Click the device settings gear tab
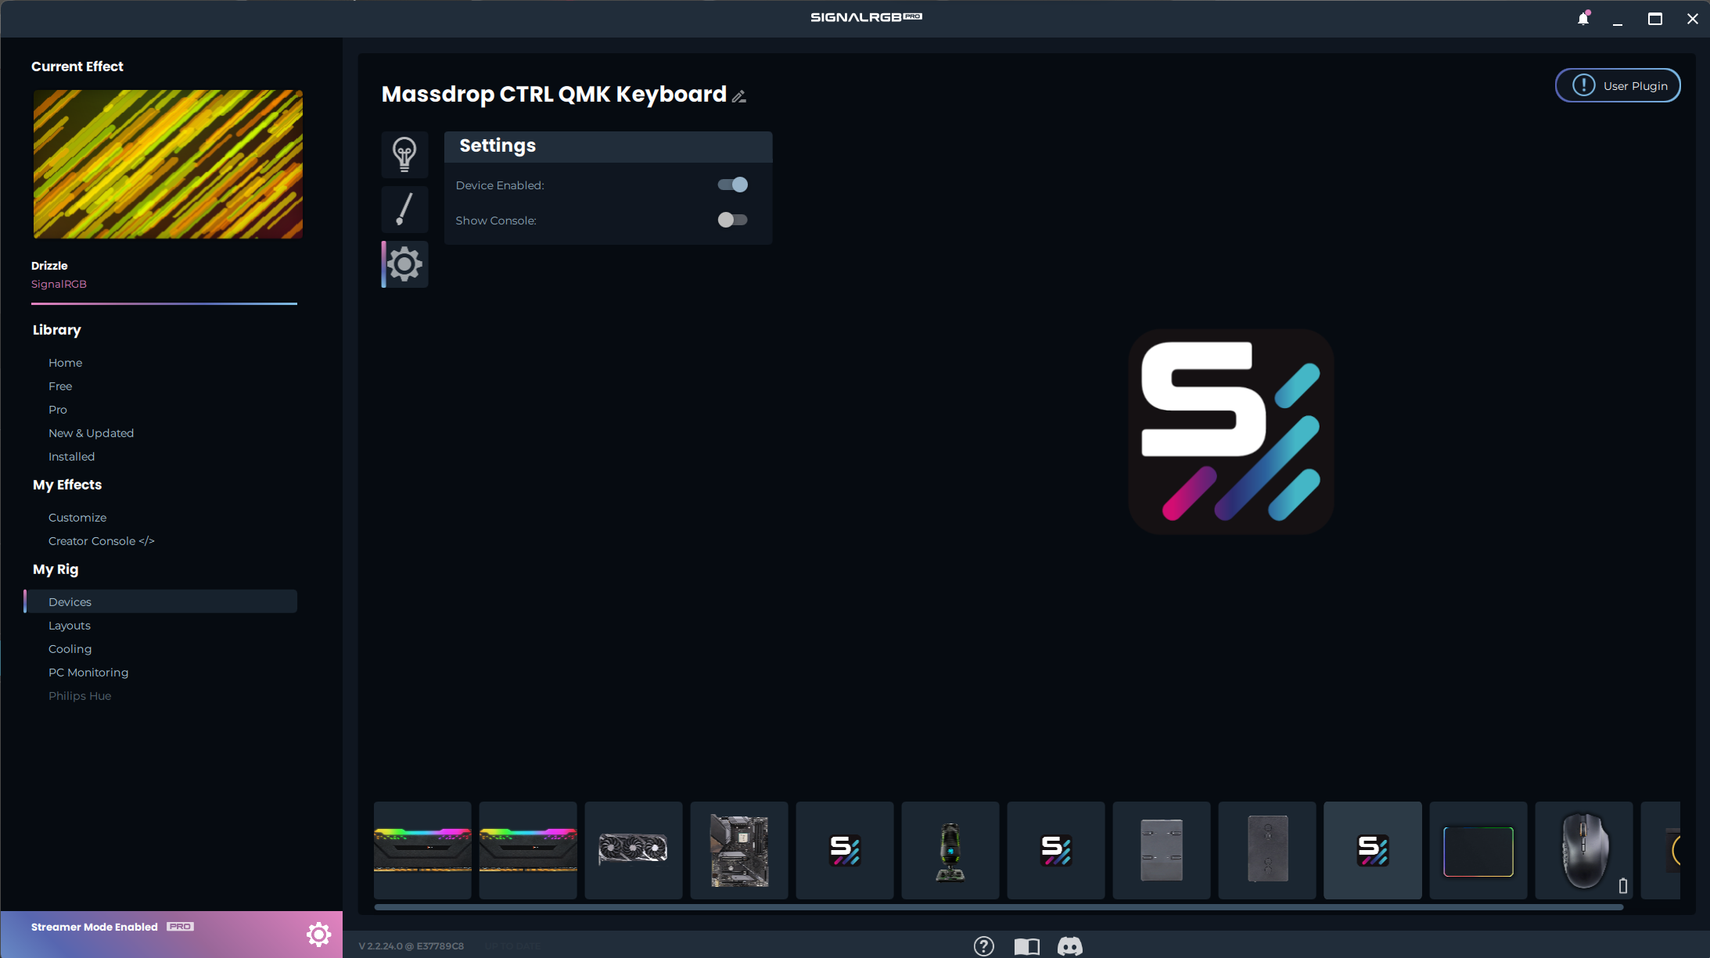1710x958 pixels. 404,264
